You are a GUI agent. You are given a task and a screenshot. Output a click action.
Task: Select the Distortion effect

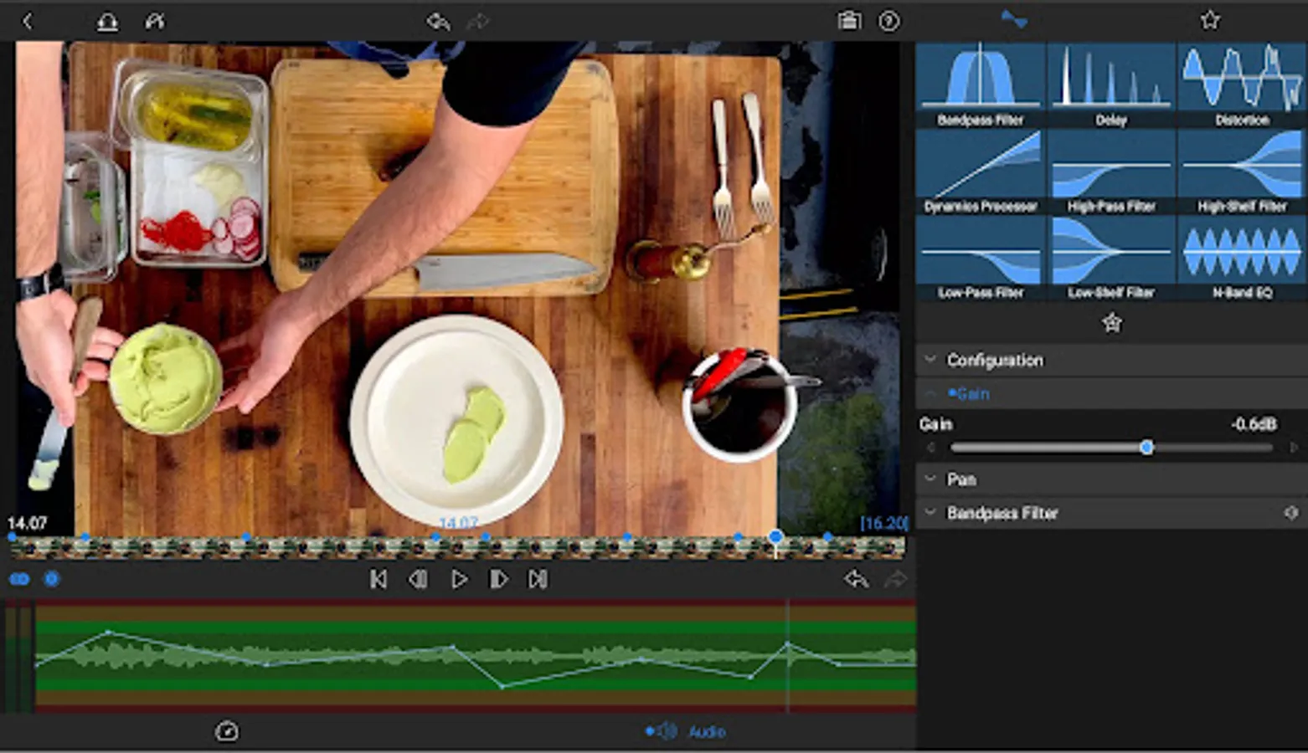coord(1242,85)
